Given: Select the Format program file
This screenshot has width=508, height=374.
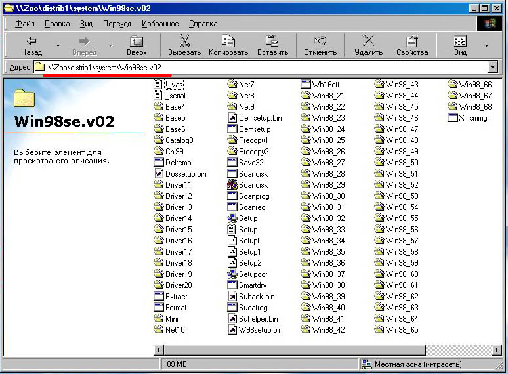Looking at the screenshot, I should click(x=171, y=308).
